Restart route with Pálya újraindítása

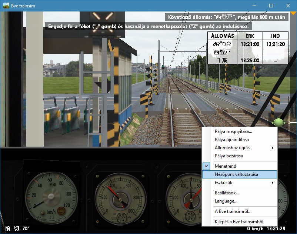coord(232,140)
